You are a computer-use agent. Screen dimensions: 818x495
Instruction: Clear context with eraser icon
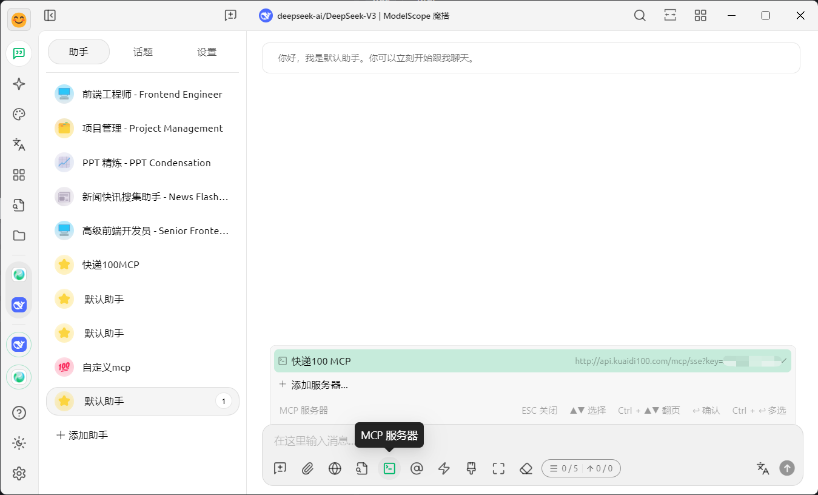[x=526, y=468]
